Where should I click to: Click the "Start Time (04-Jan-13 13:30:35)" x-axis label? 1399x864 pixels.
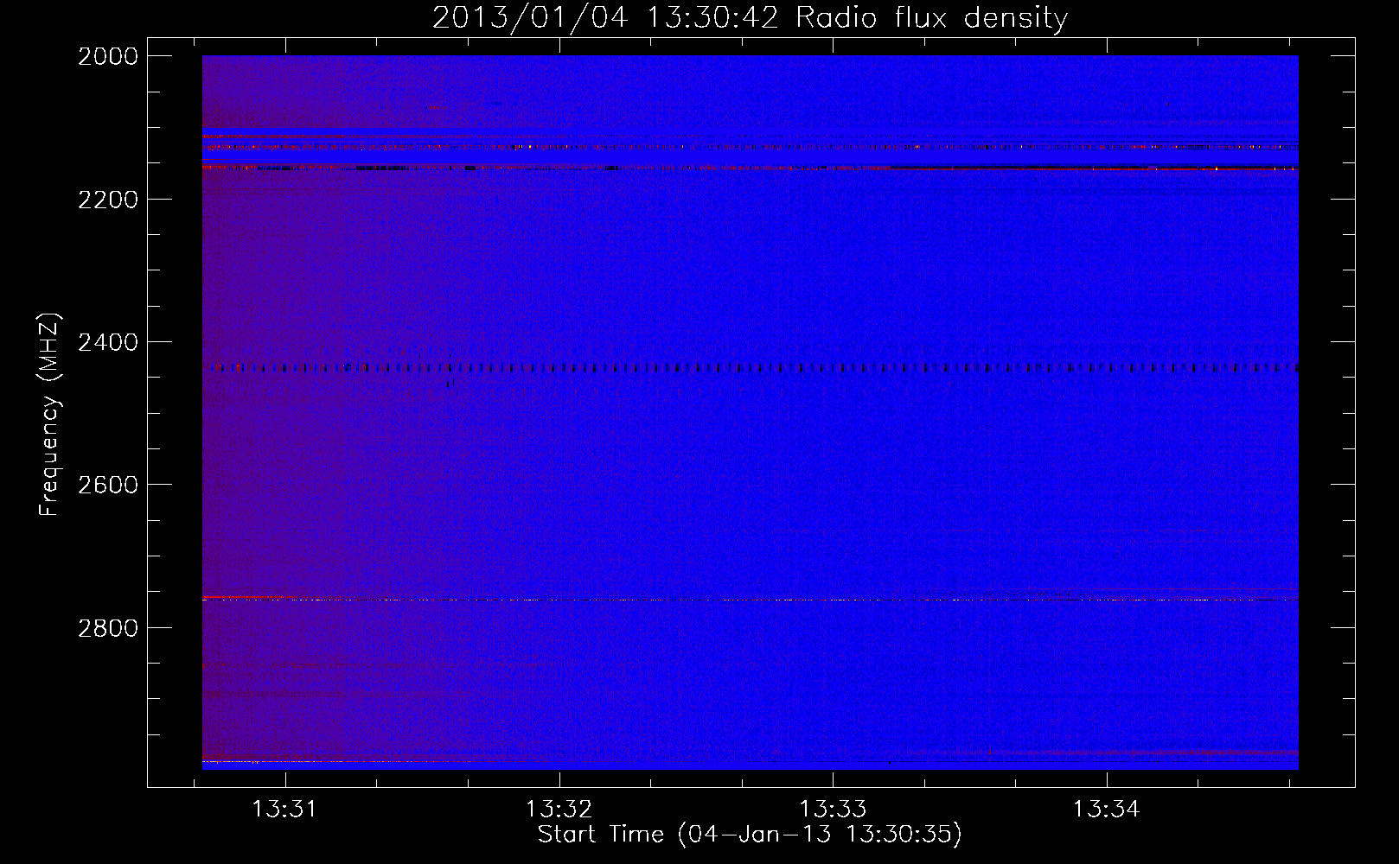pyautogui.click(x=750, y=835)
